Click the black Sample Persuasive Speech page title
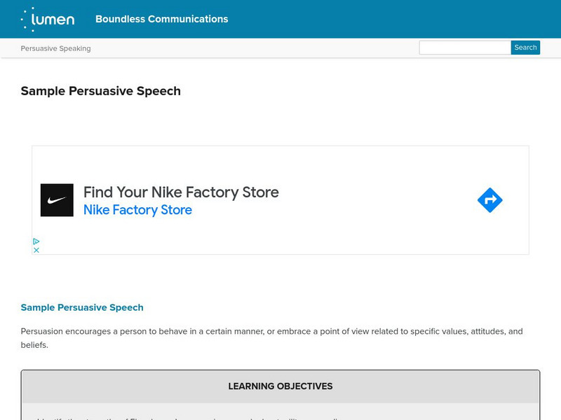 pos(100,91)
